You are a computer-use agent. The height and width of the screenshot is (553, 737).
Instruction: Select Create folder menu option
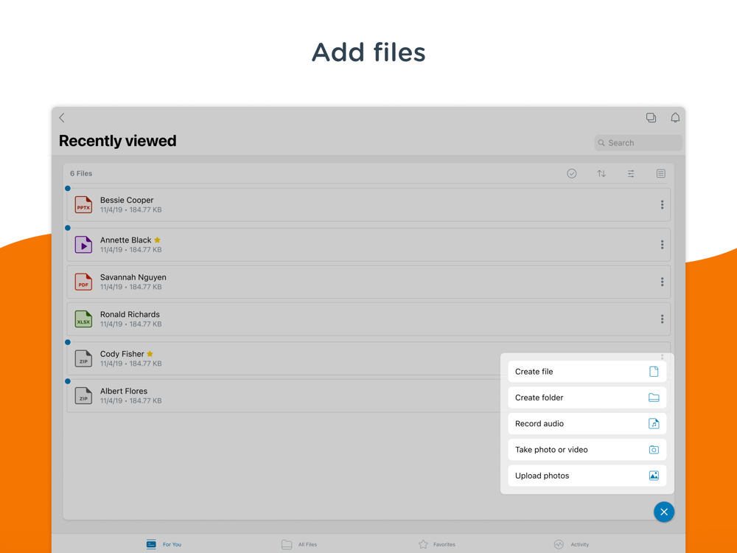(587, 397)
